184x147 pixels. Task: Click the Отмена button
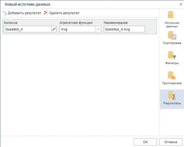pos(171,142)
